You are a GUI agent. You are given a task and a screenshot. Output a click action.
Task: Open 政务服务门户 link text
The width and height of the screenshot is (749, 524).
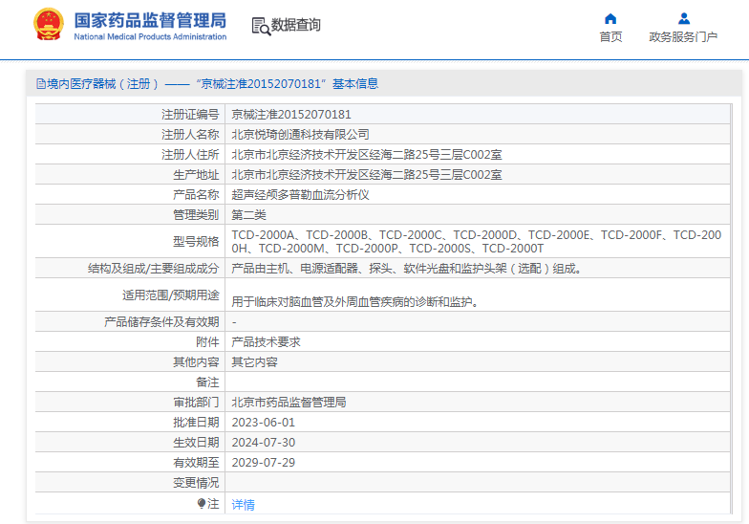(683, 36)
